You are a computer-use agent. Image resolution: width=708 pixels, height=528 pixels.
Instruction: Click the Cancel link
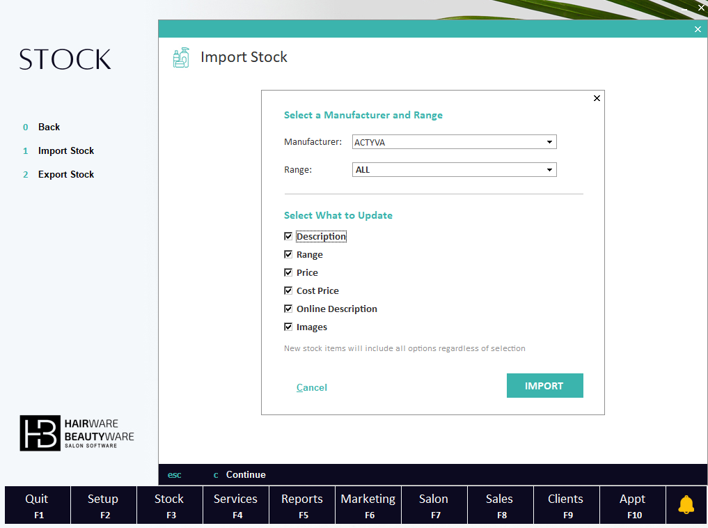[311, 388]
